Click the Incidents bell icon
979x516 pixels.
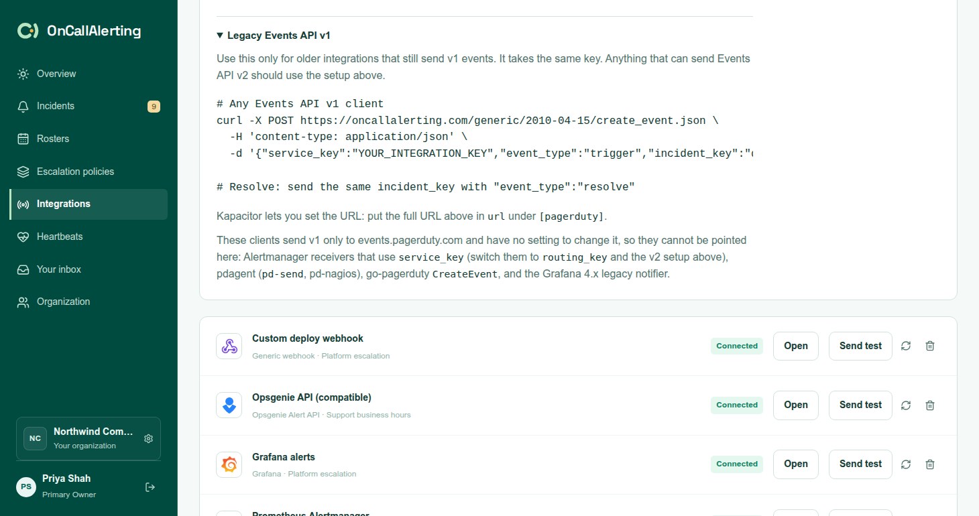point(23,107)
